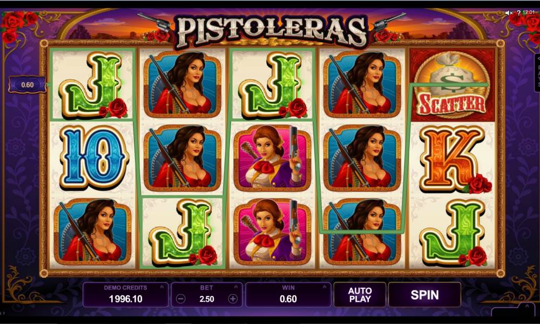Viewport: 540px width, 324px height.
Task: Open the Paytable side tab
Action: coord(537,72)
